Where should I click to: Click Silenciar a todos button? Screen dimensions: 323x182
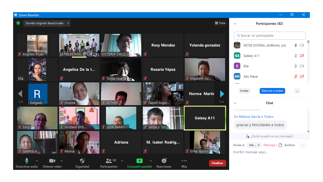272,91
